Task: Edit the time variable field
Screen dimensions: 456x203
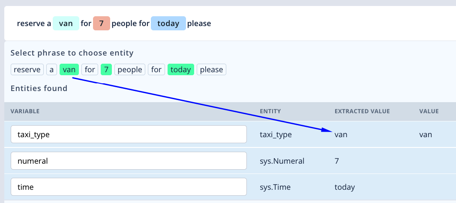Action: (x=129, y=187)
